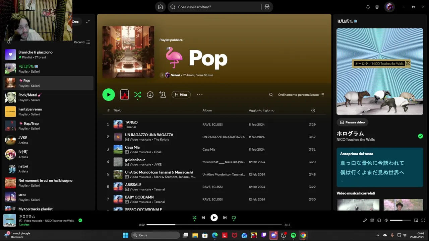Go to Spotify Home via house icon
Screen dimensions: 429x241
click(x=161, y=7)
